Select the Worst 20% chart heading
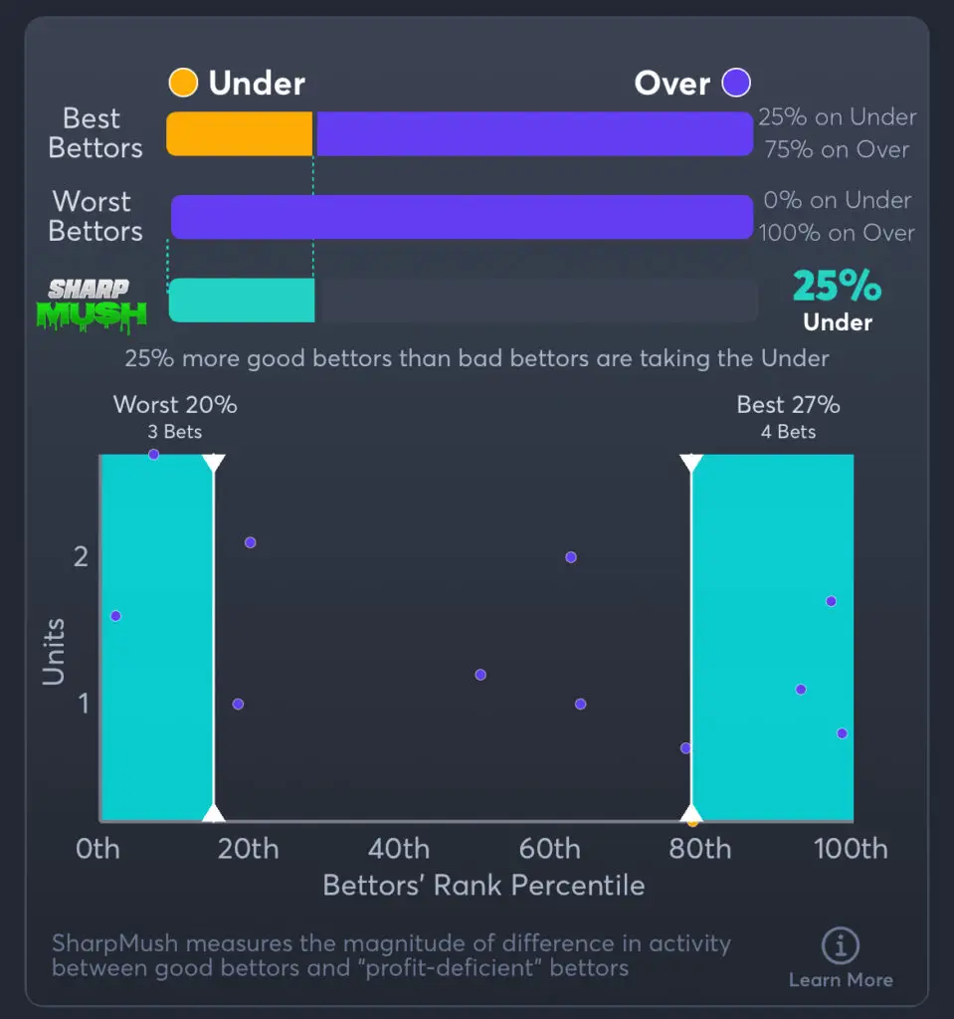The height and width of the screenshot is (1019, 954). click(175, 405)
